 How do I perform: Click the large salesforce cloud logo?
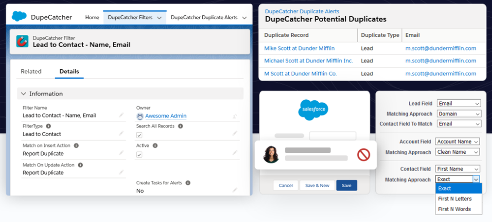[313, 110]
